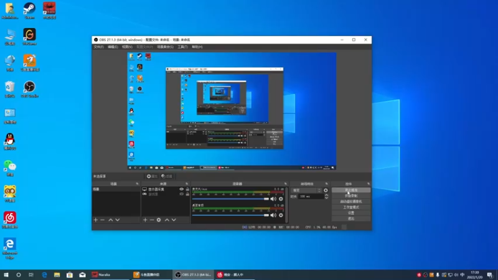Pop out the Sources dock panel

click(187, 184)
